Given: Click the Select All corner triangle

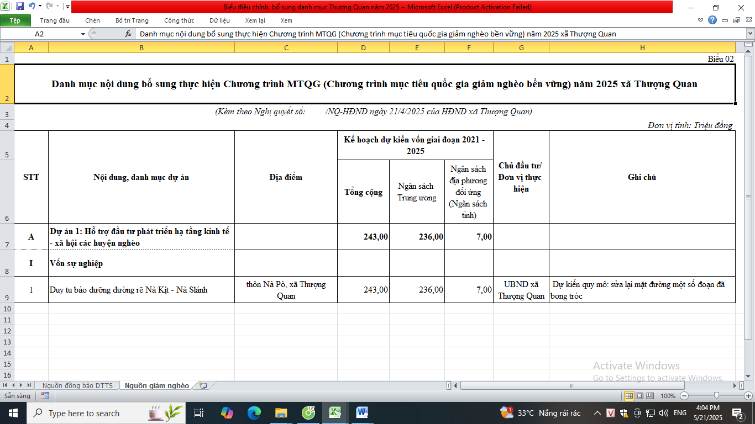Looking at the screenshot, I should [7, 48].
